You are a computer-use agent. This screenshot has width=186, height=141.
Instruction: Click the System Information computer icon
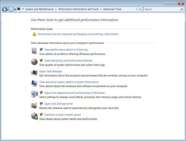(34, 83)
